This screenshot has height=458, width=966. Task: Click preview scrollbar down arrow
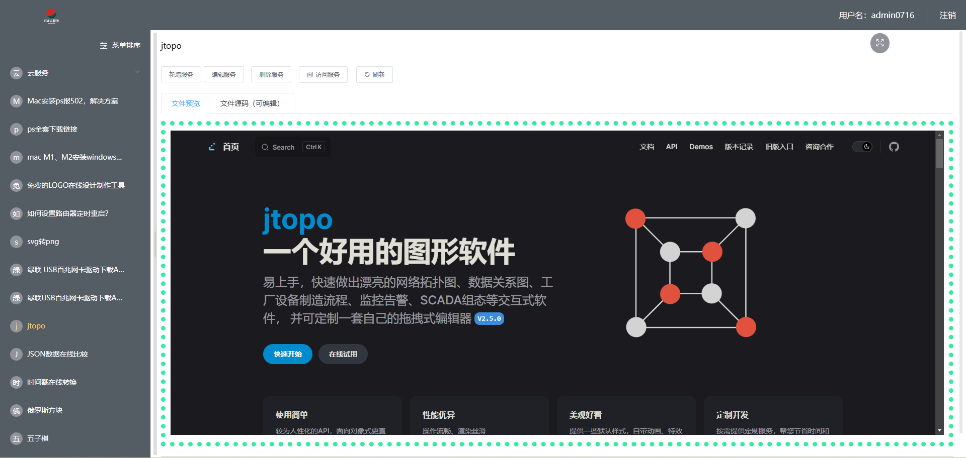tap(939, 430)
